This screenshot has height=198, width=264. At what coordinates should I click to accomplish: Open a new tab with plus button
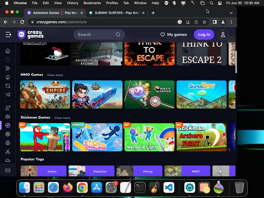153,13
